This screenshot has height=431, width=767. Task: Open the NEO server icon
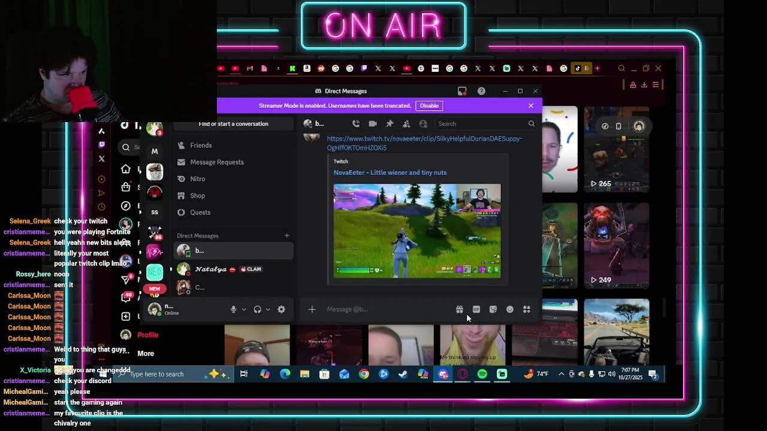click(x=155, y=272)
